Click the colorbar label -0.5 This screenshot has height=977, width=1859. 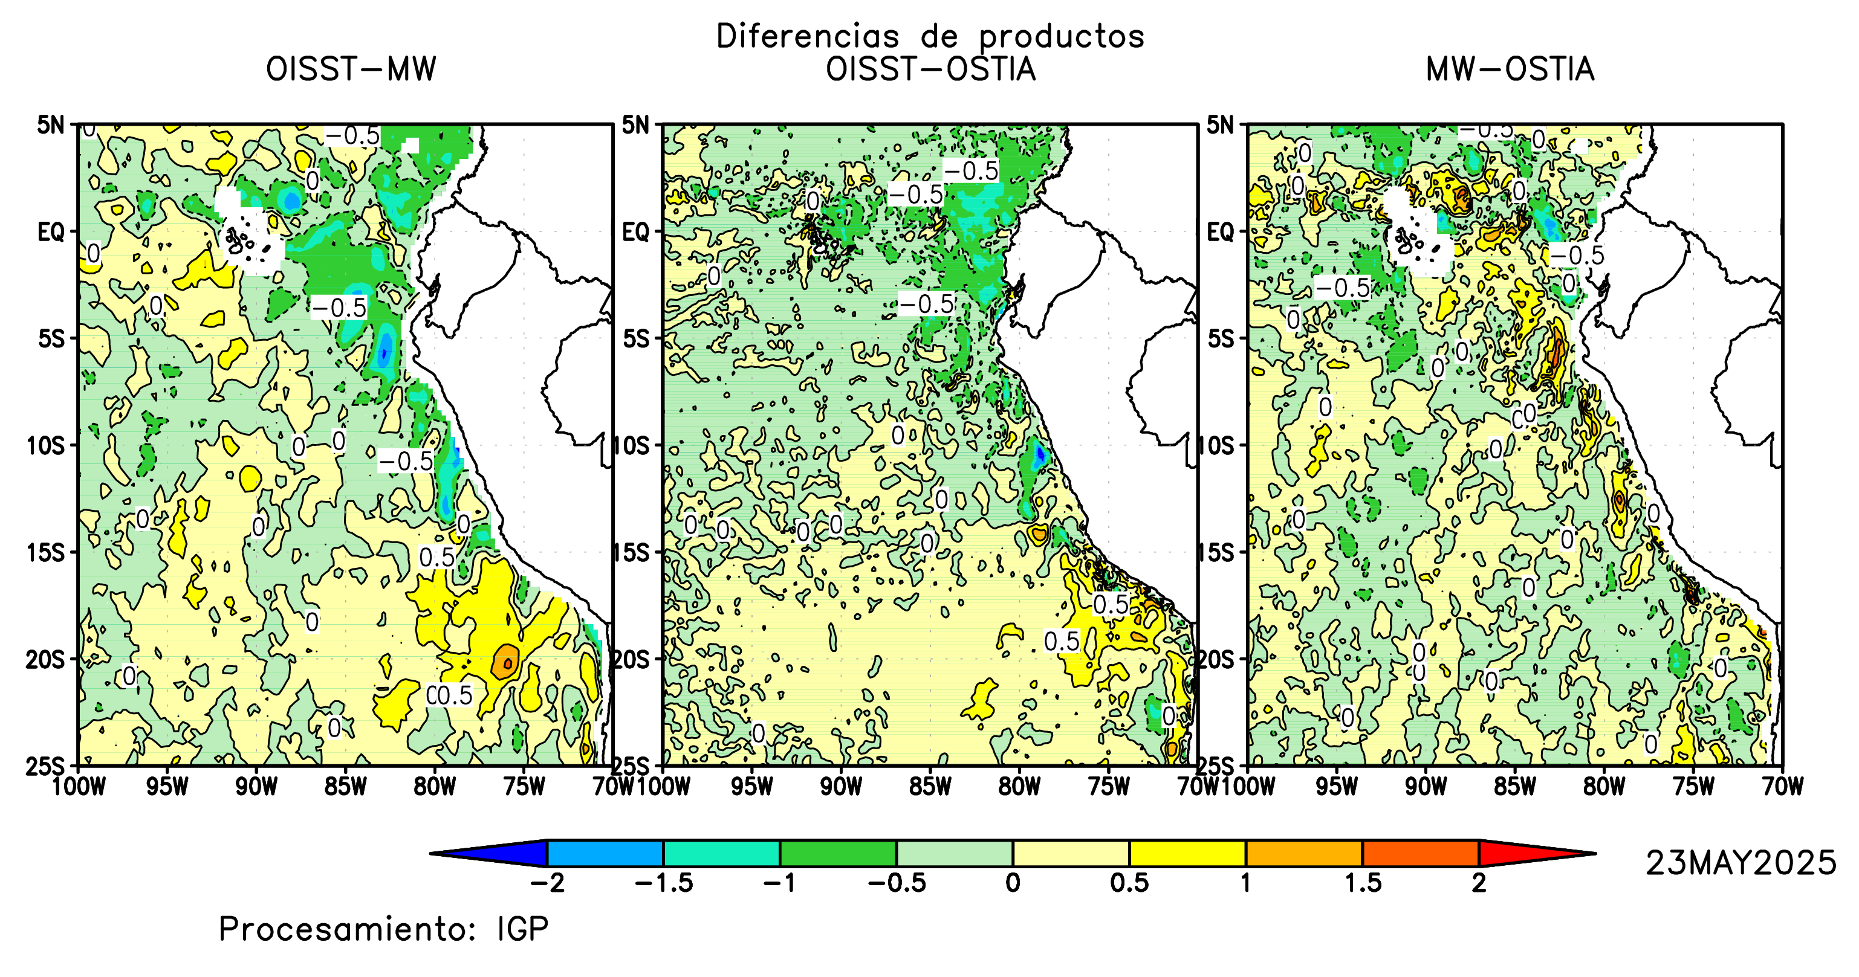click(x=897, y=883)
